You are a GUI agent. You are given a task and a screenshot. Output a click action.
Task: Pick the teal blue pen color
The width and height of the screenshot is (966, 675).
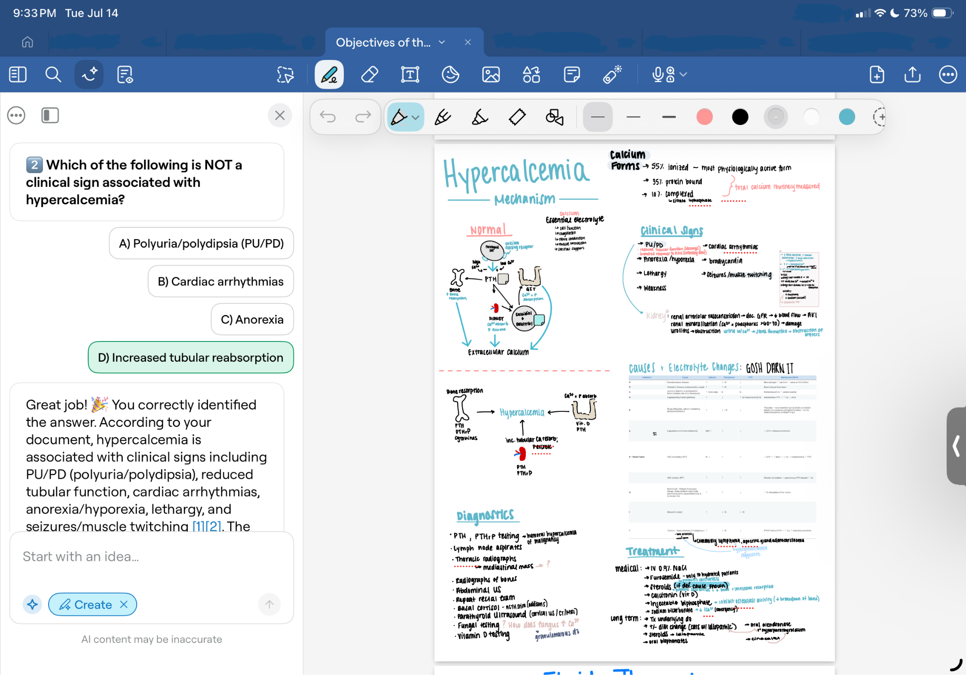point(847,117)
